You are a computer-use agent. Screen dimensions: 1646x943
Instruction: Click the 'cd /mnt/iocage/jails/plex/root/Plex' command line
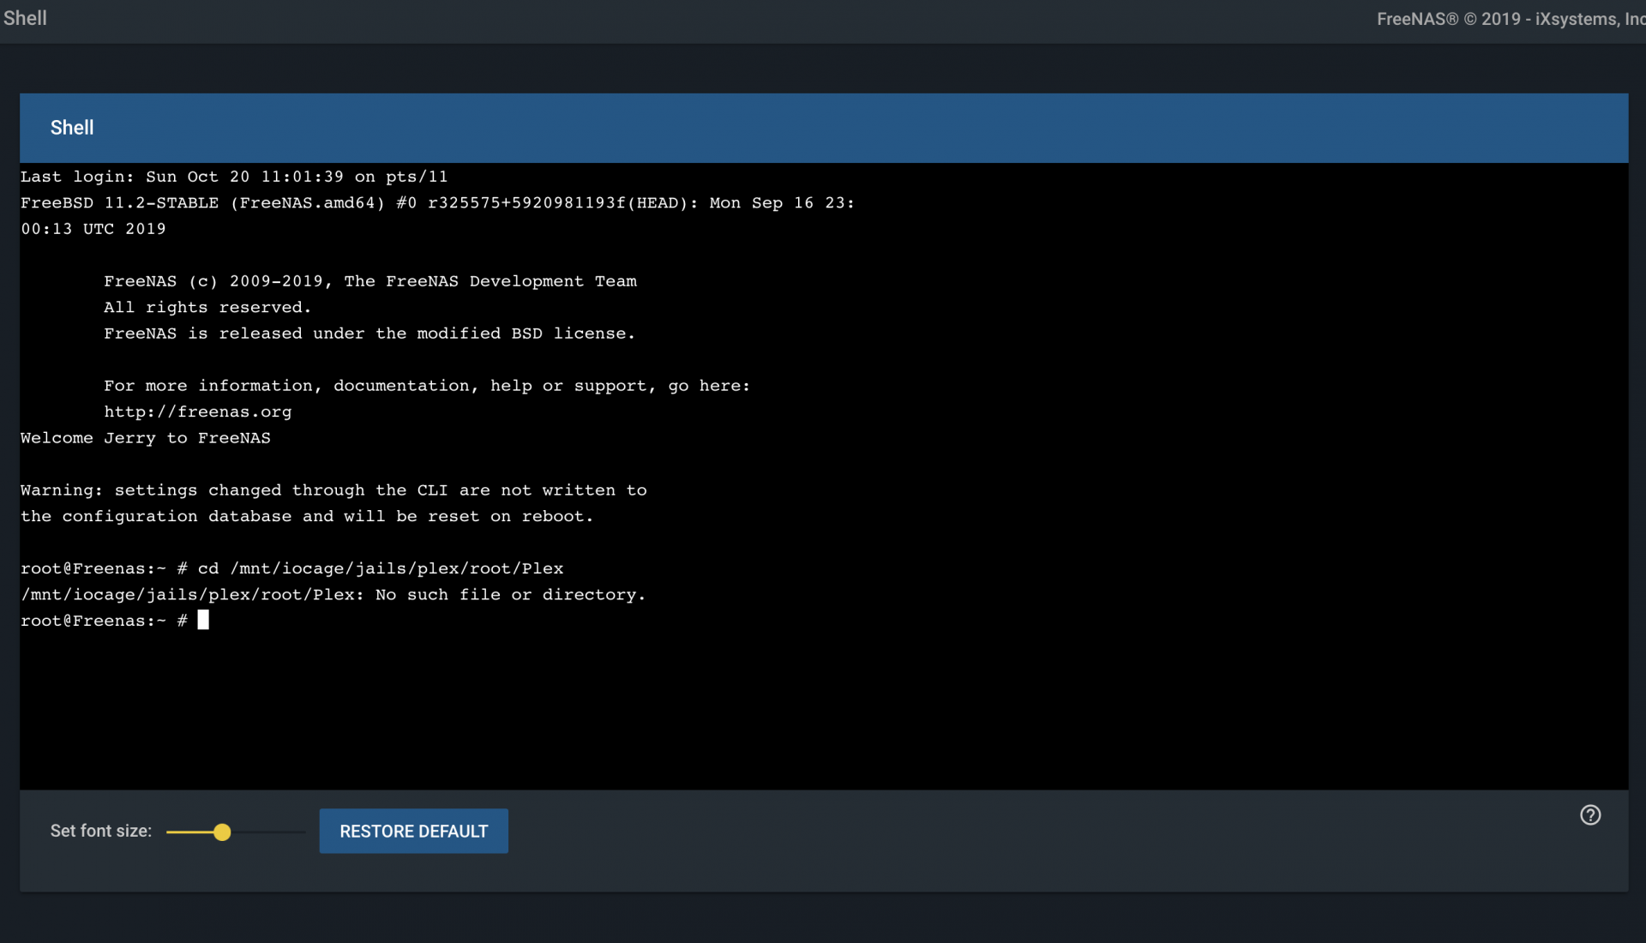tap(292, 568)
